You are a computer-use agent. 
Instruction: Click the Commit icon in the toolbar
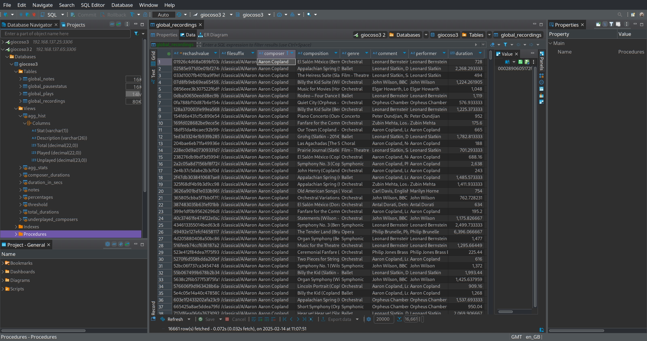(73, 15)
